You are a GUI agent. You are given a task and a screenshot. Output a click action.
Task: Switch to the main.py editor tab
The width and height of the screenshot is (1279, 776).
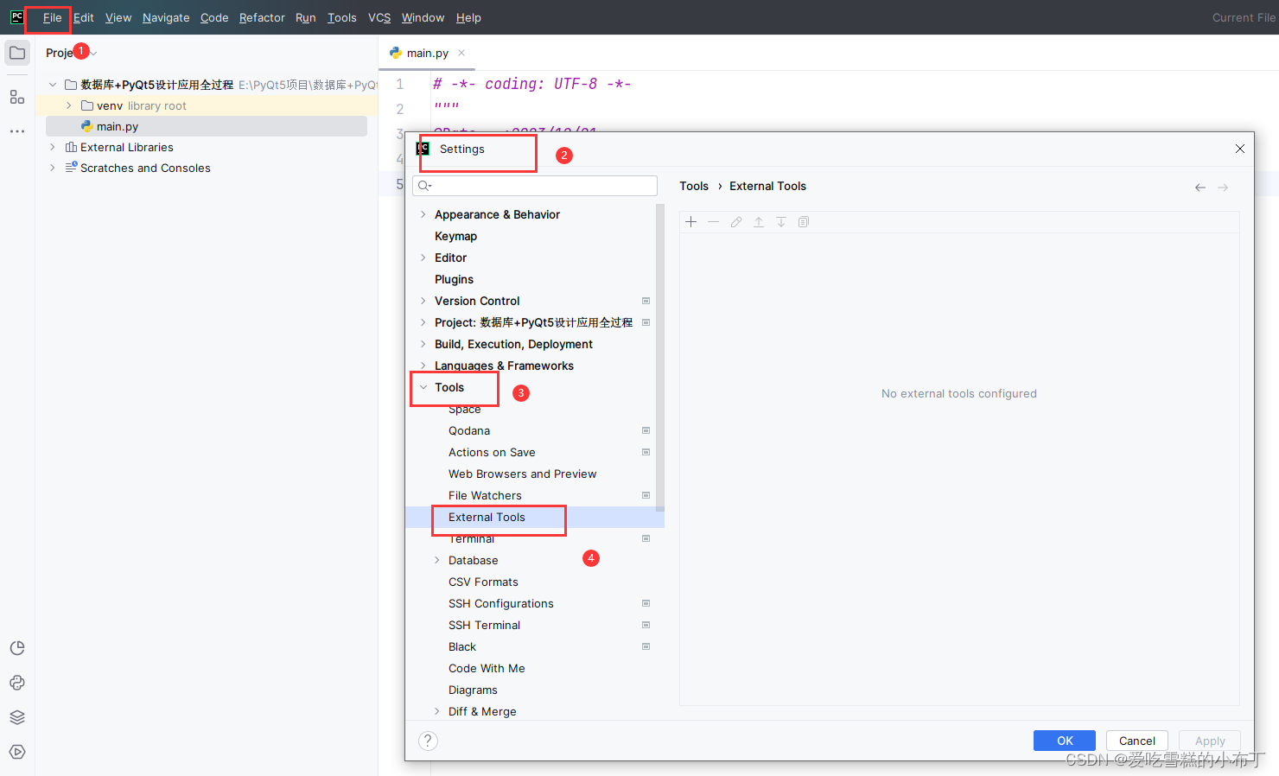tap(427, 53)
